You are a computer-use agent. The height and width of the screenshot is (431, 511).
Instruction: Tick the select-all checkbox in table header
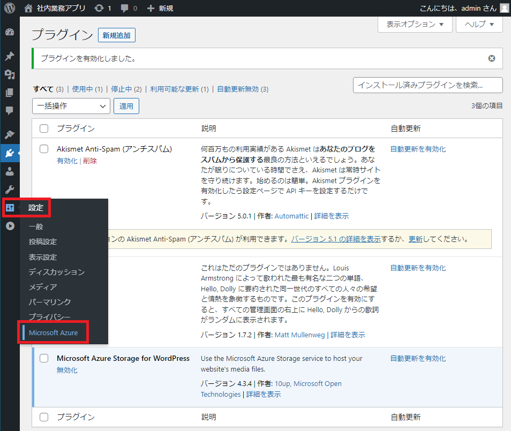point(44,128)
